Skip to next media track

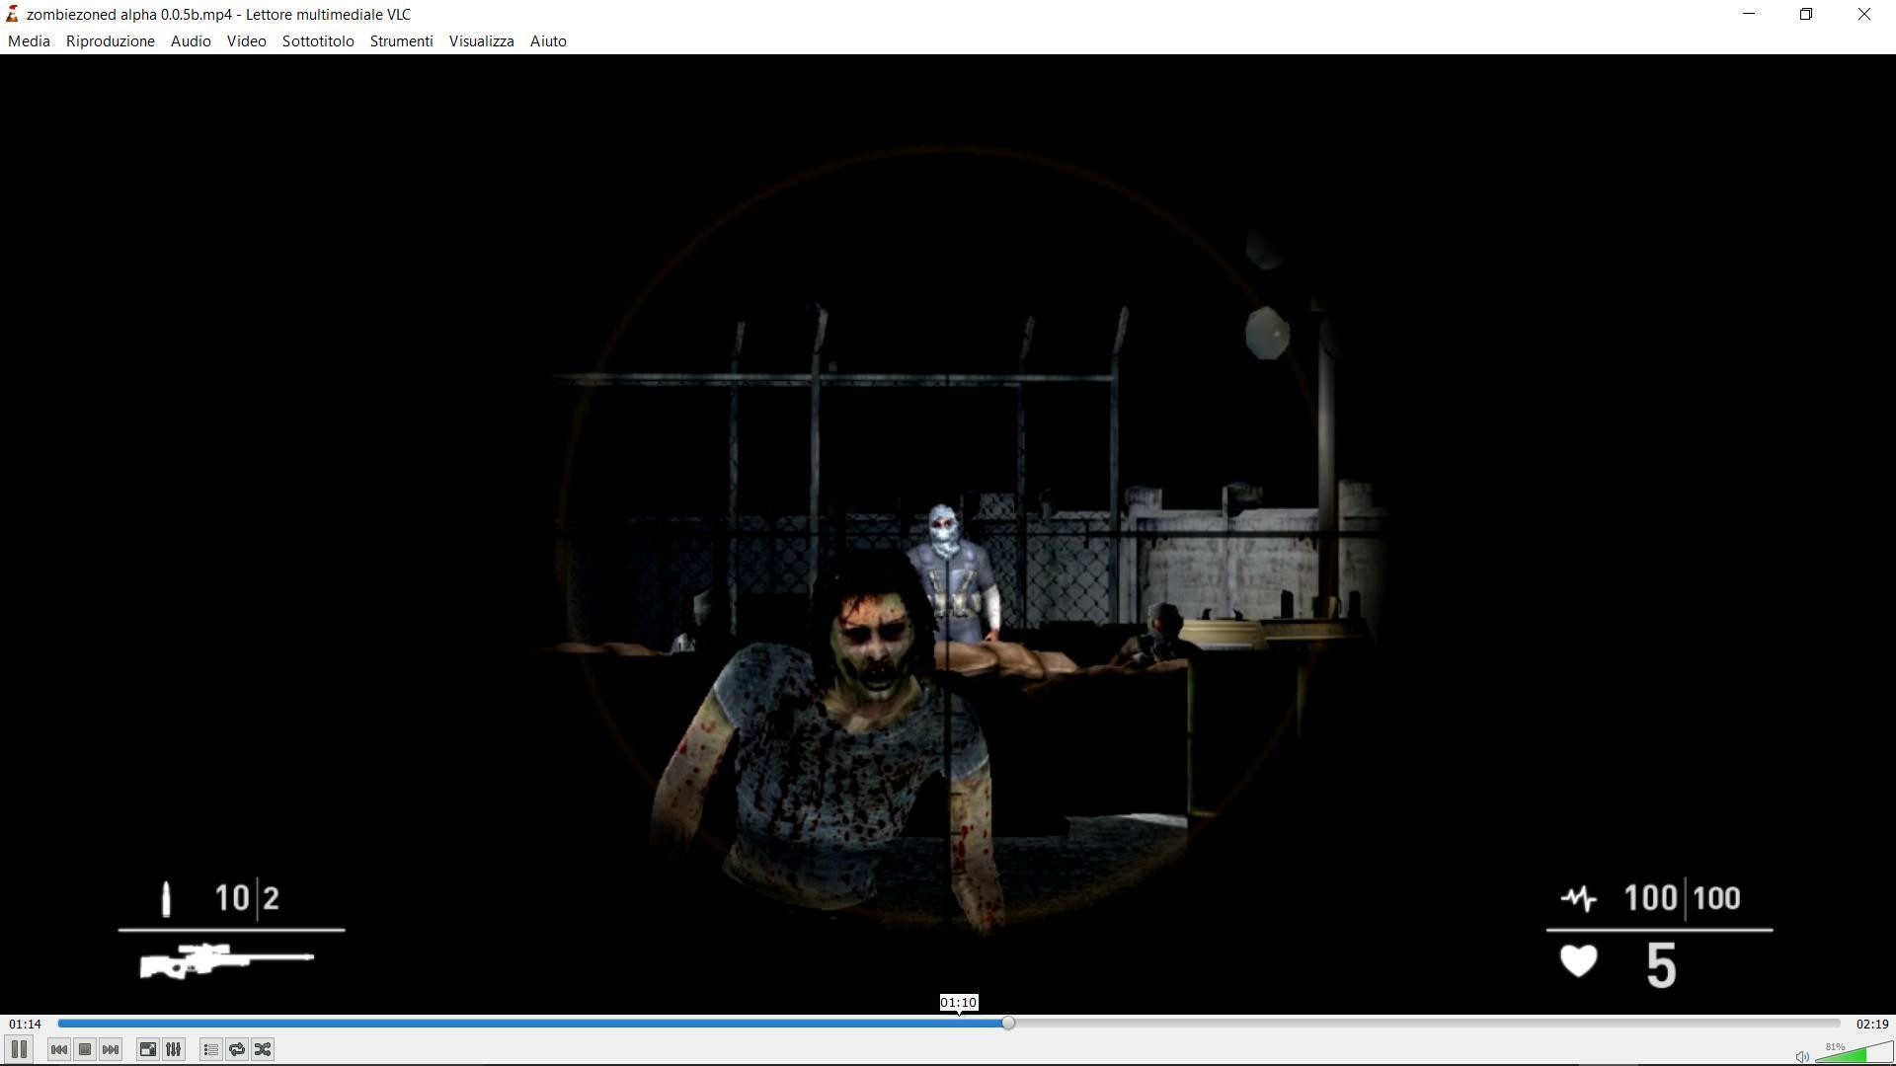point(111,1049)
